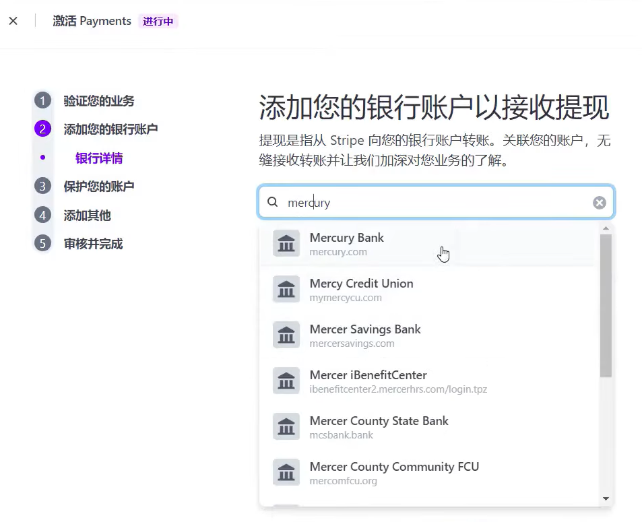The height and width of the screenshot is (522, 642).
Task: Go to step 保护您的账户
Action: coord(98,187)
